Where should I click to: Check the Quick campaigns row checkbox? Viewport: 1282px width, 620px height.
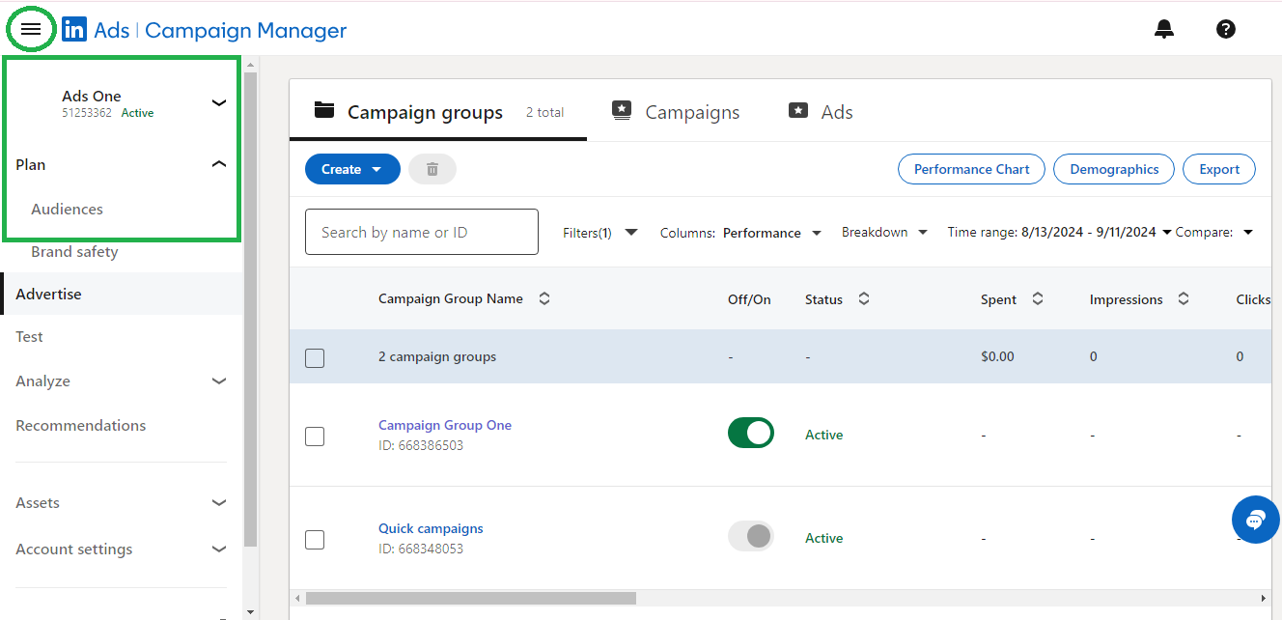pos(315,540)
